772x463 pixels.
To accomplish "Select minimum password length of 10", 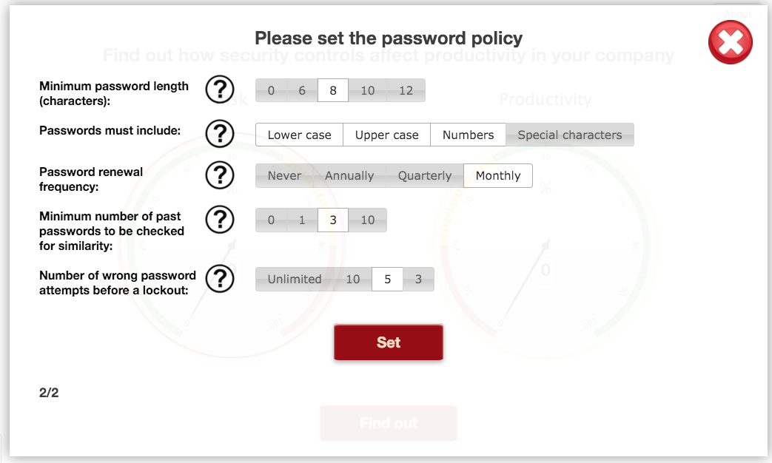I will point(367,90).
